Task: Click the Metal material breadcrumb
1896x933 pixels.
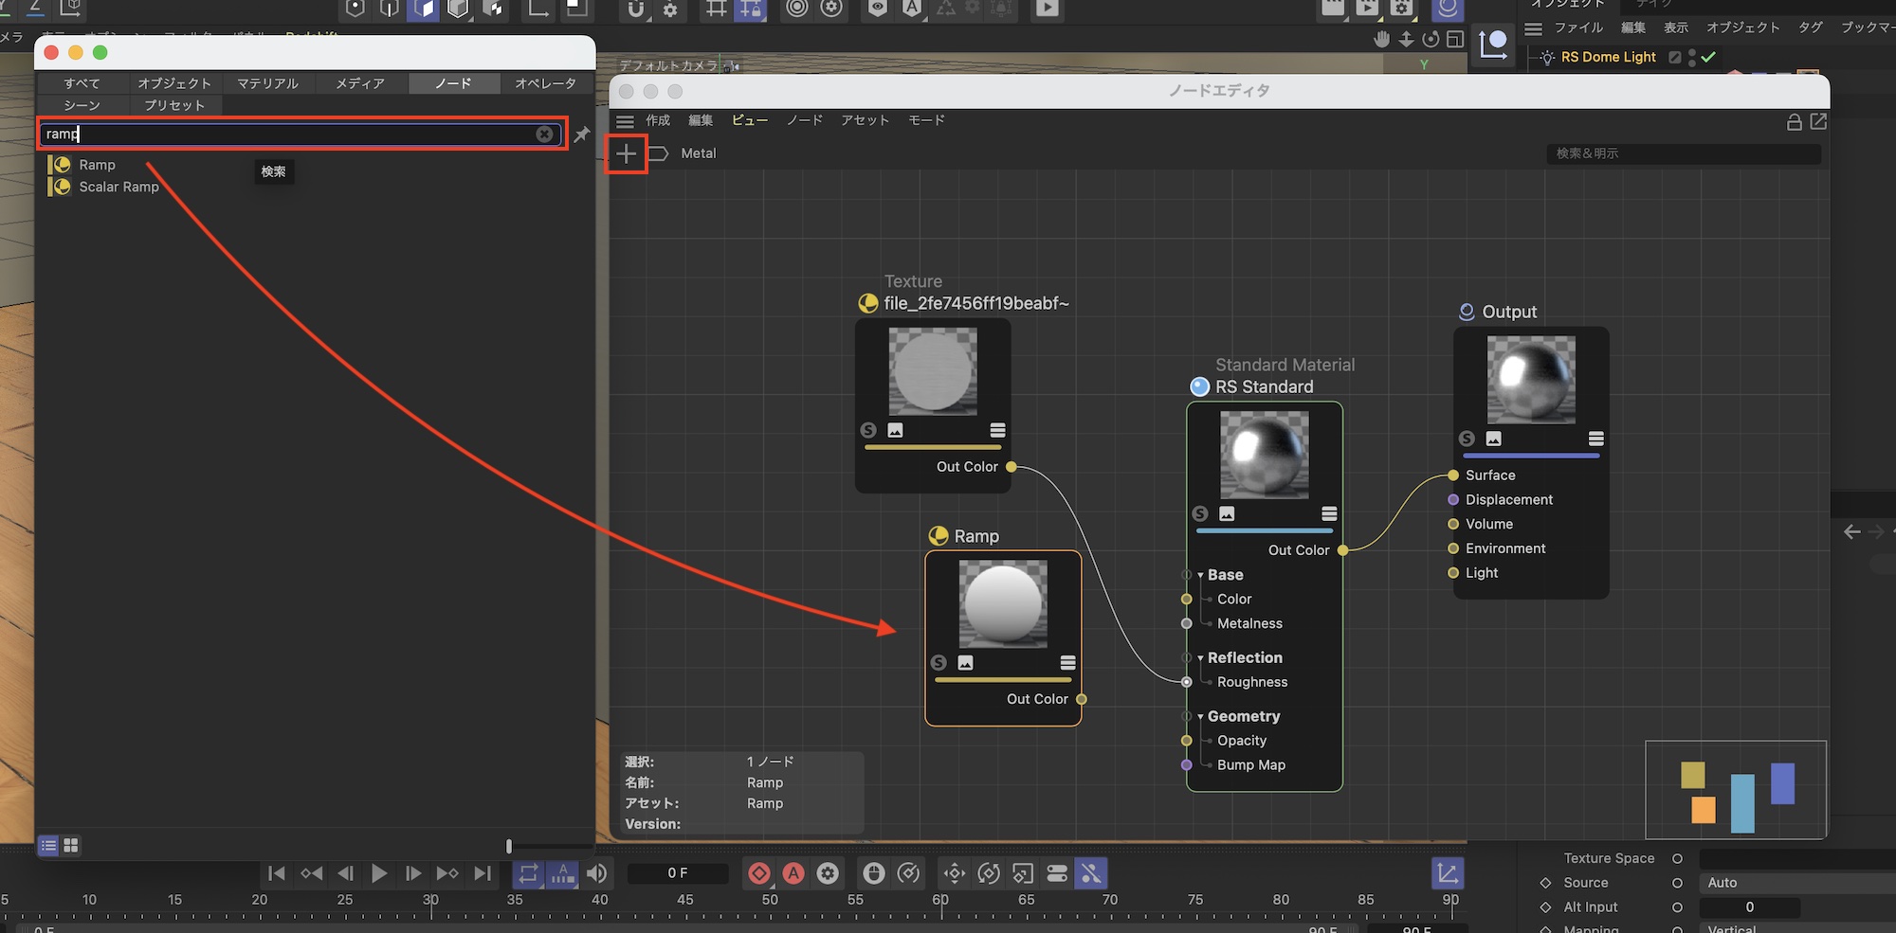Action: [x=698, y=153]
